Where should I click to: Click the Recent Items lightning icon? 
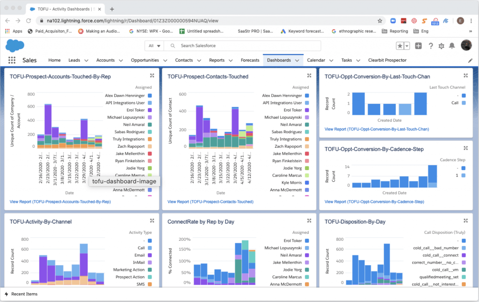(7, 294)
